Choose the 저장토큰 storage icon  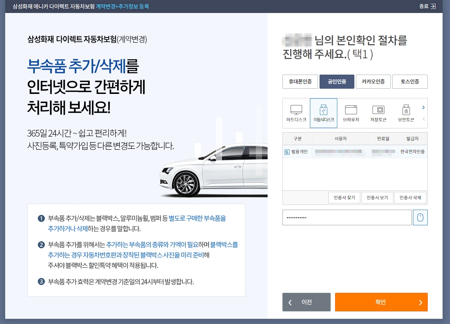[378, 113]
